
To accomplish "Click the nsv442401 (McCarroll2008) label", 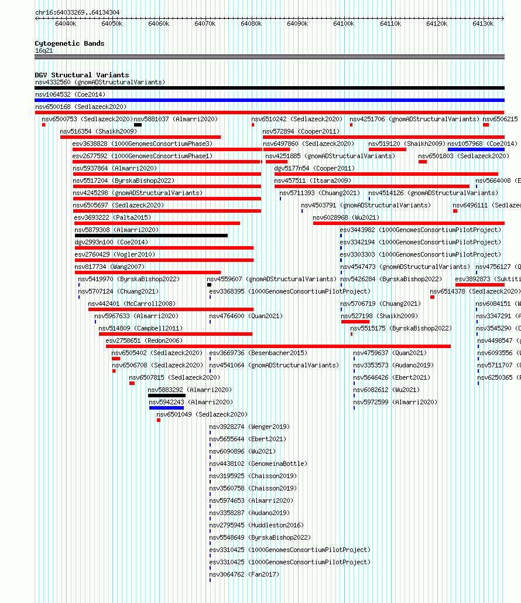I will (x=132, y=304).
